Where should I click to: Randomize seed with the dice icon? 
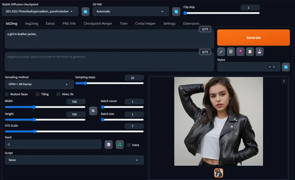click(x=108, y=145)
